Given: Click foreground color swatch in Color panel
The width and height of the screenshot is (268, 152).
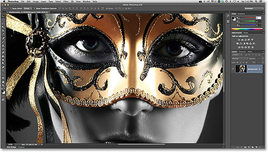Looking at the screenshot, I should [x=233, y=18].
